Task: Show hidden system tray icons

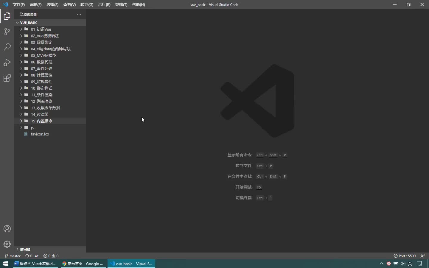Action: coord(382,264)
